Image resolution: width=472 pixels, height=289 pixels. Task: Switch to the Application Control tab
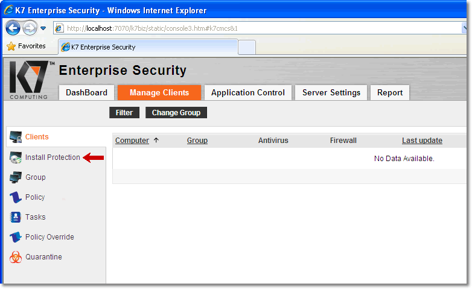click(247, 92)
